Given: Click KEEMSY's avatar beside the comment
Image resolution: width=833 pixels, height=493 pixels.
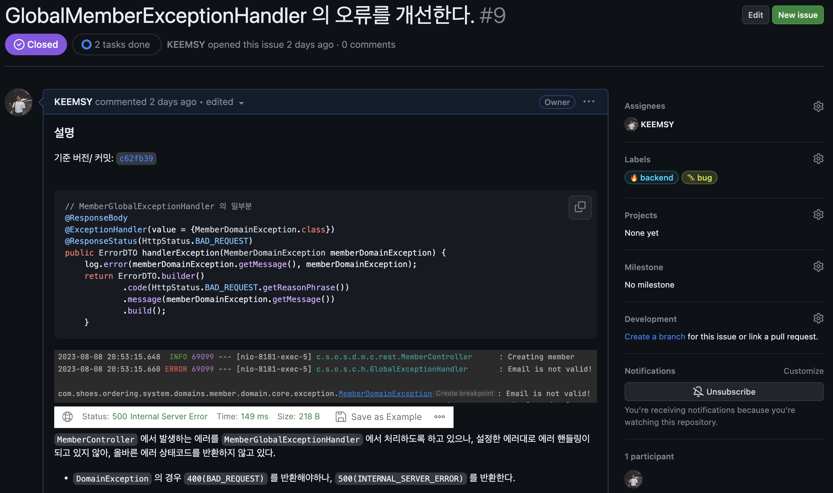Looking at the screenshot, I should pyautogui.click(x=19, y=102).
